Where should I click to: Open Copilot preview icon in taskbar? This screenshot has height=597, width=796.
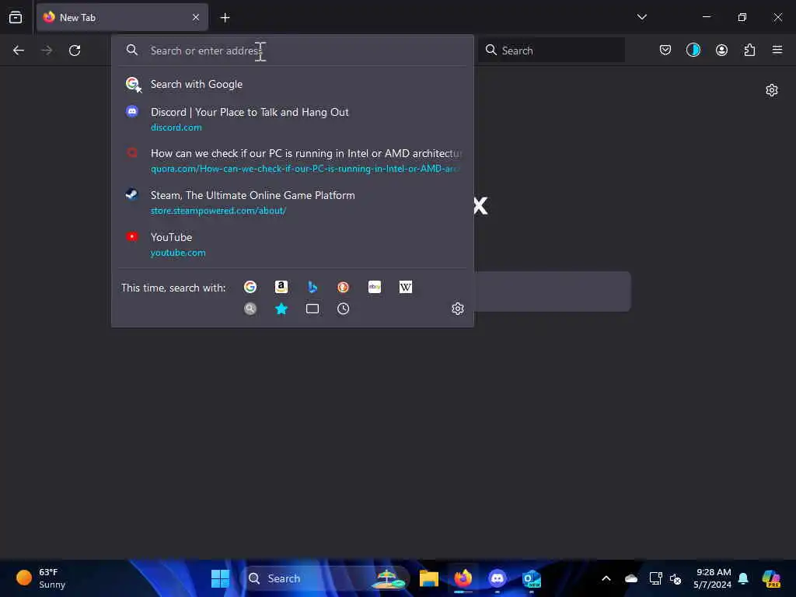tap(771, 578)
